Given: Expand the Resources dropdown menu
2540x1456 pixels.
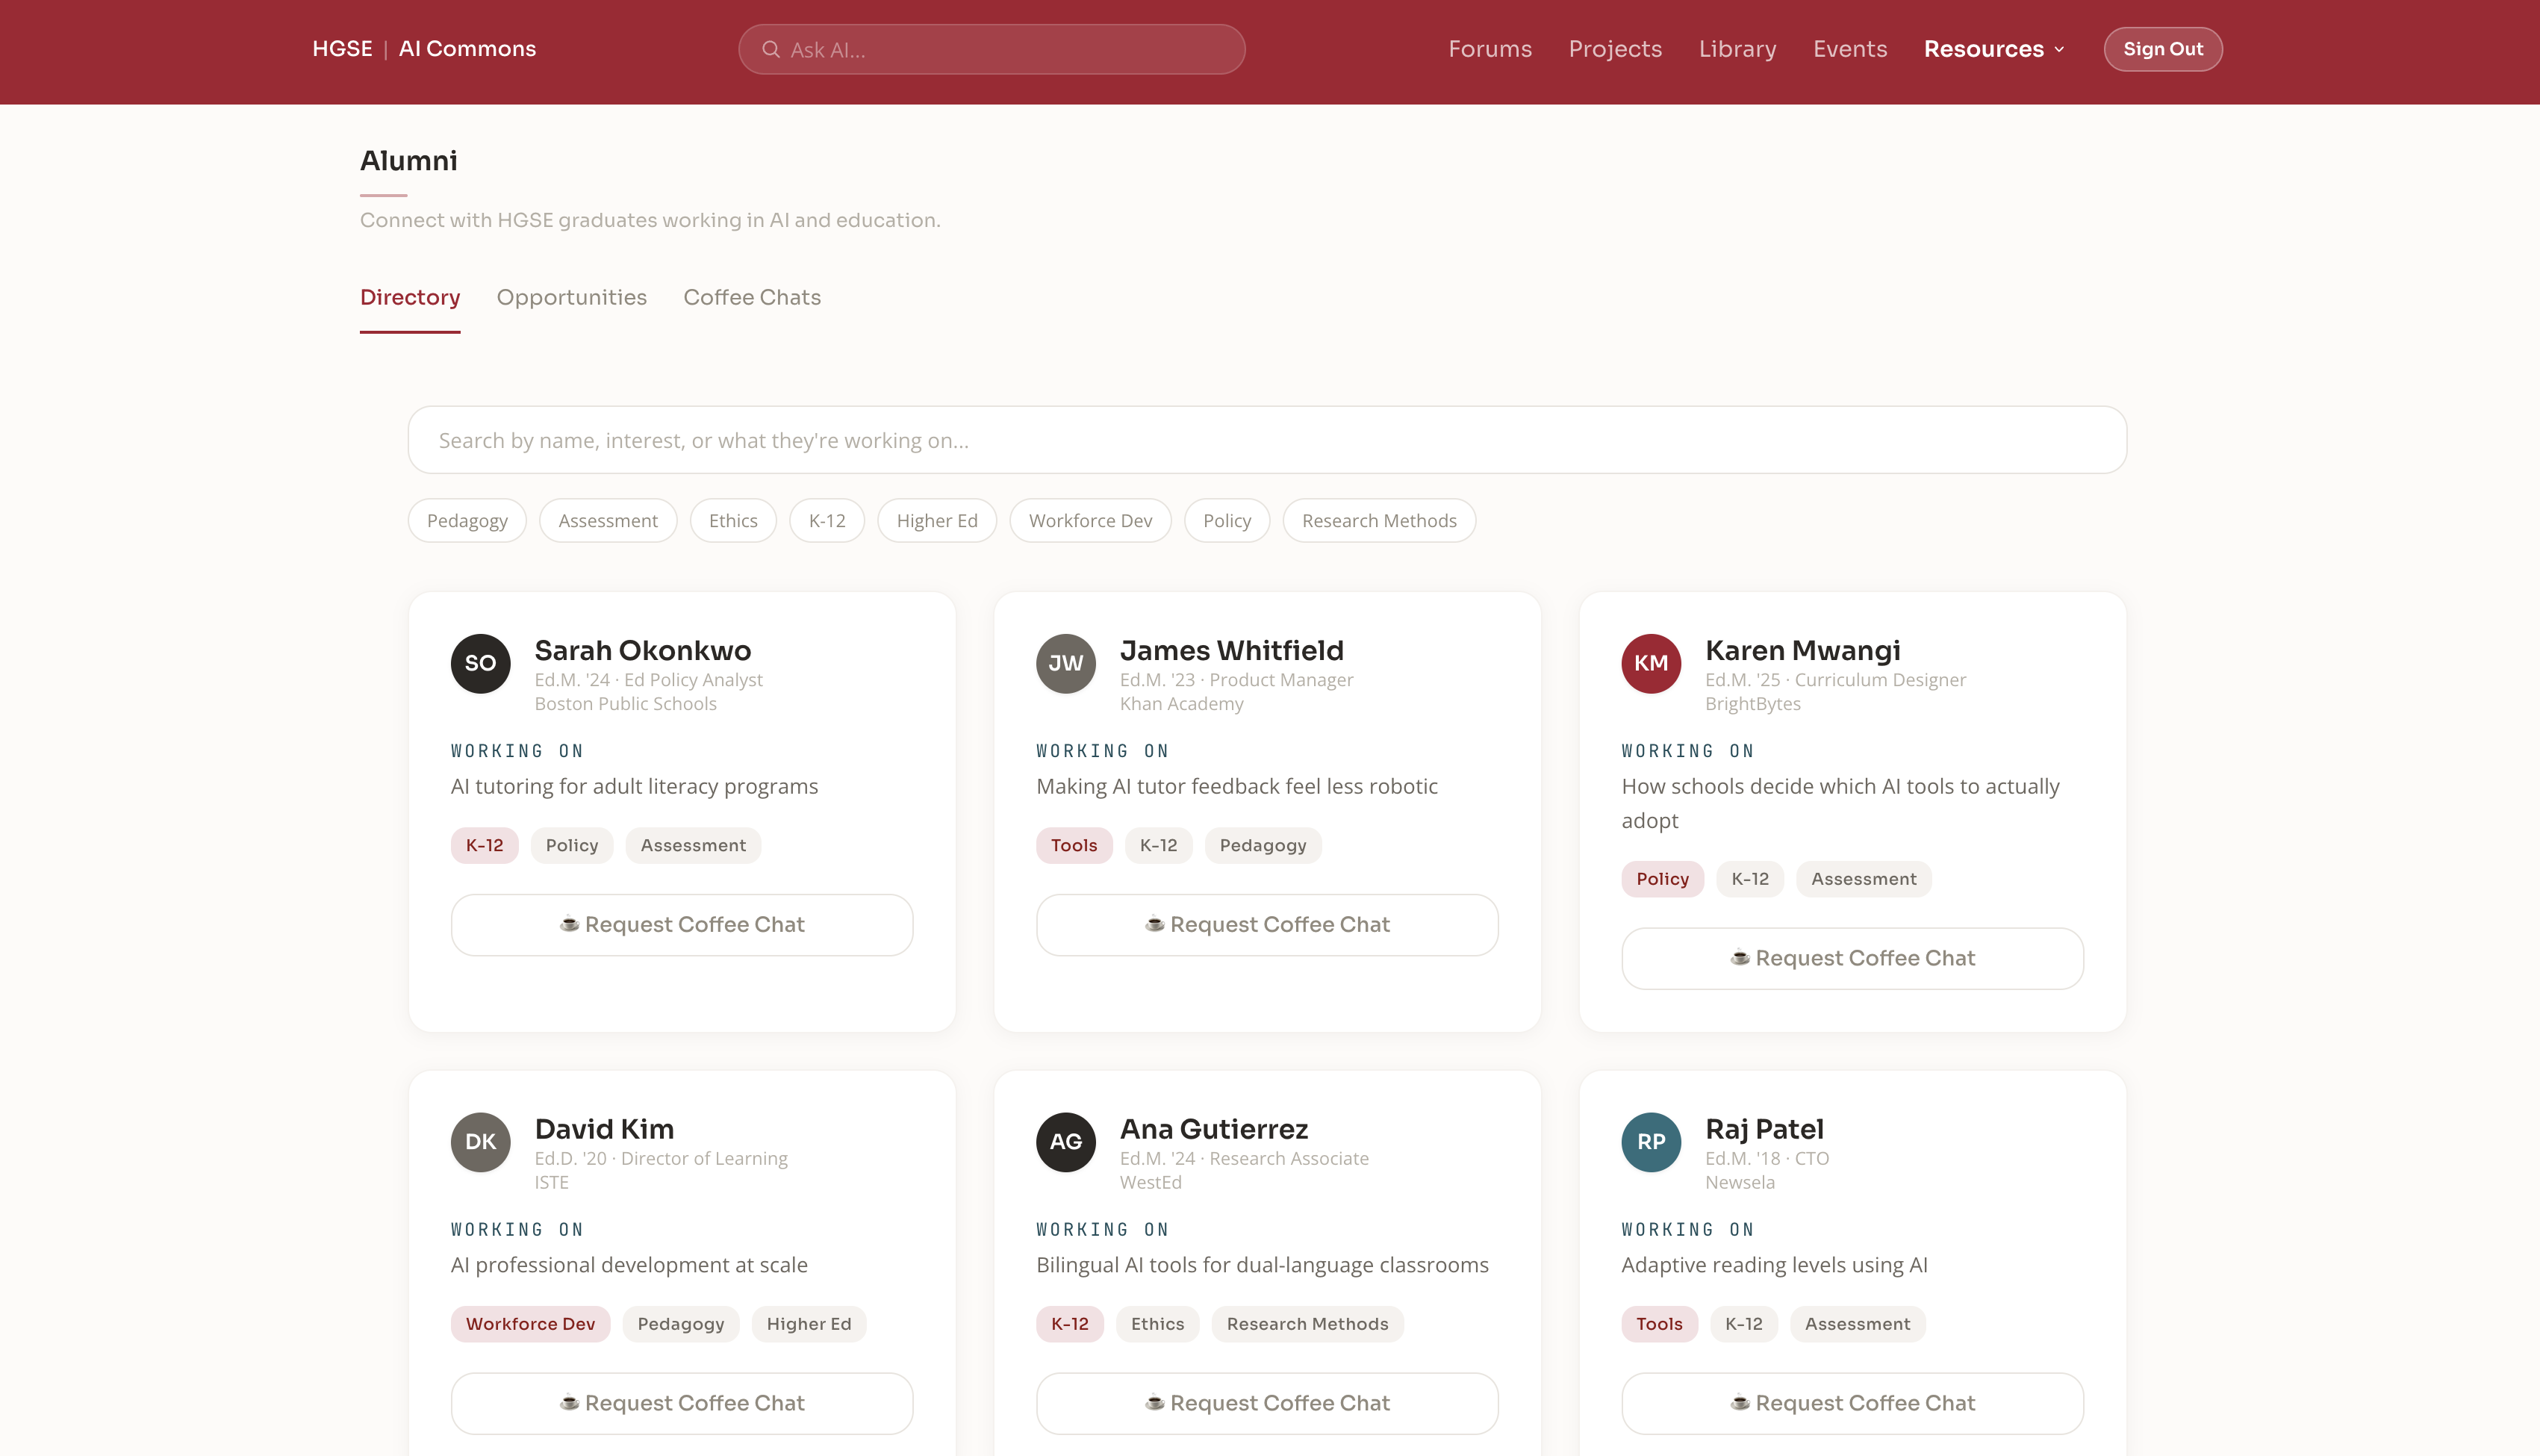Looking at the screenshot, I should [1993, 49].
